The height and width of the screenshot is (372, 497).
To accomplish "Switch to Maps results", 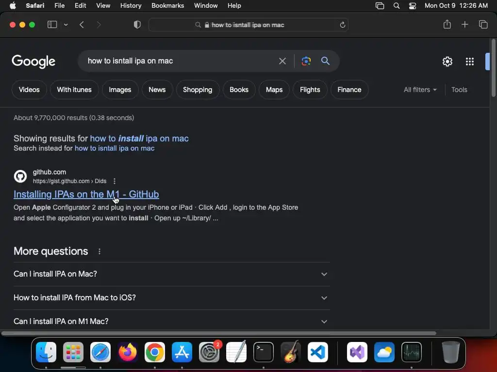I will 274,90.
